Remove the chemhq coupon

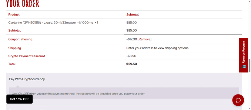click(144, 39)
